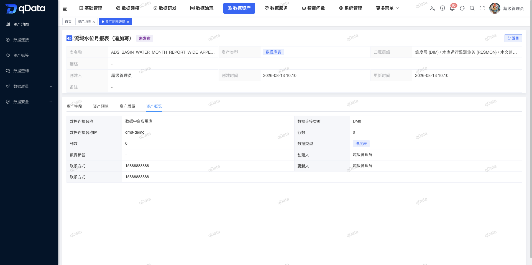
Task: Open notifications bell with 65 badge
Action: pos(452,8)
